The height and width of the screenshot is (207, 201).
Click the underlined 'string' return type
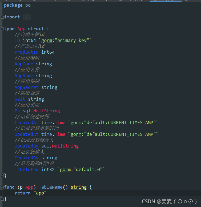coord(79,187)
